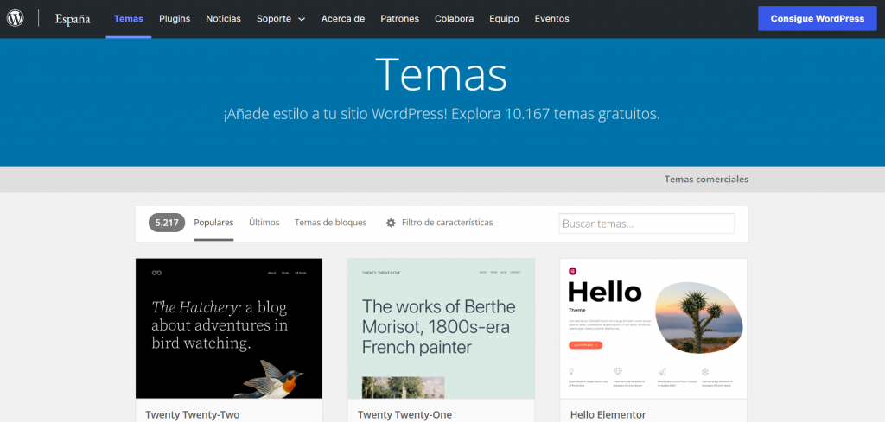Click the Temas page heading
Viewport: 885px width, 422px height.
tap(441, 74)
